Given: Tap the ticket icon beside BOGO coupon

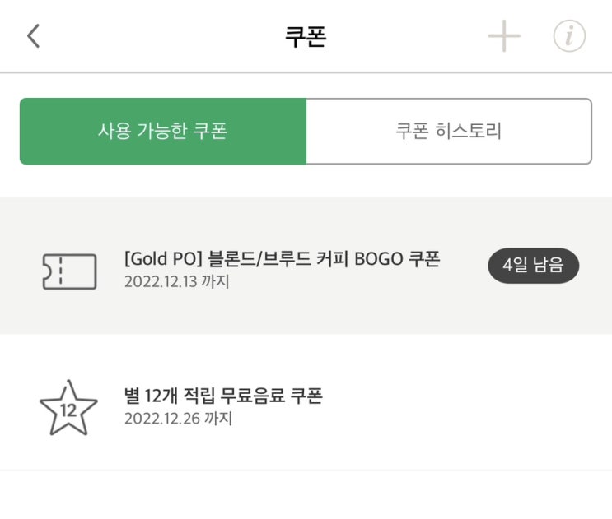Looking at the screenshot, I should [x=69, y=271].
